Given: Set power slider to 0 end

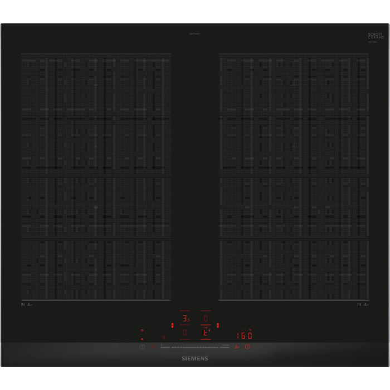Looking at the screenshot, I should (x=163, y=347).
